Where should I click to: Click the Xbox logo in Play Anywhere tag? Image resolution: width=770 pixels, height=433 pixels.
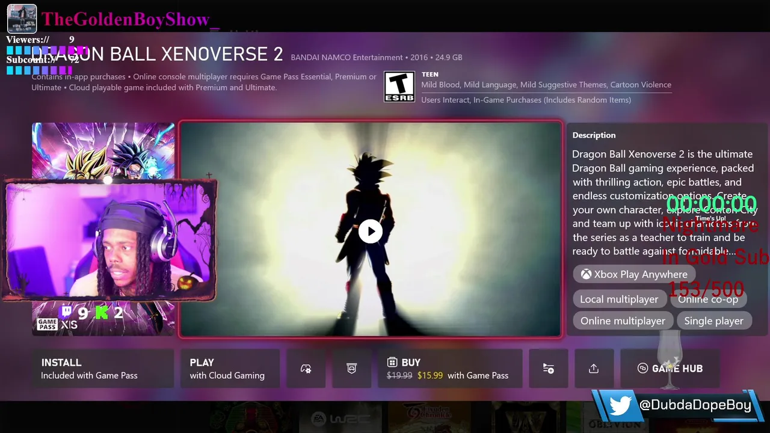click(x=586, y=274)
